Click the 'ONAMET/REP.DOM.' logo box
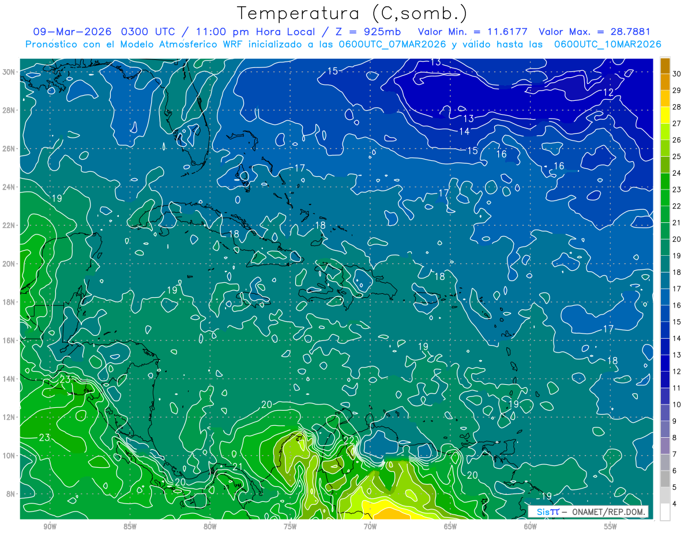 point(588,512)
